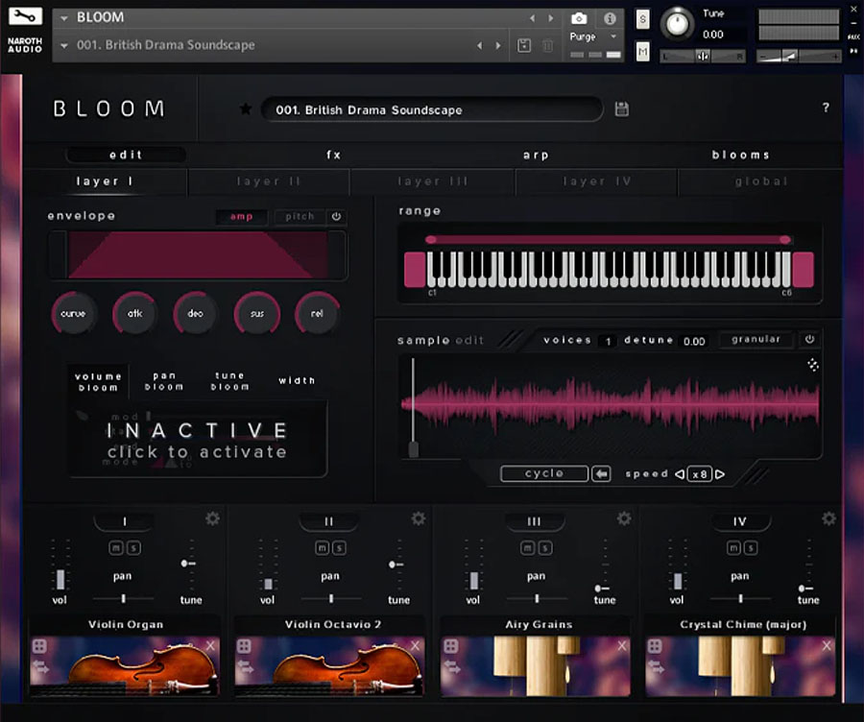Increase speed with right triangle
The image size is (864, 722).
720,474
